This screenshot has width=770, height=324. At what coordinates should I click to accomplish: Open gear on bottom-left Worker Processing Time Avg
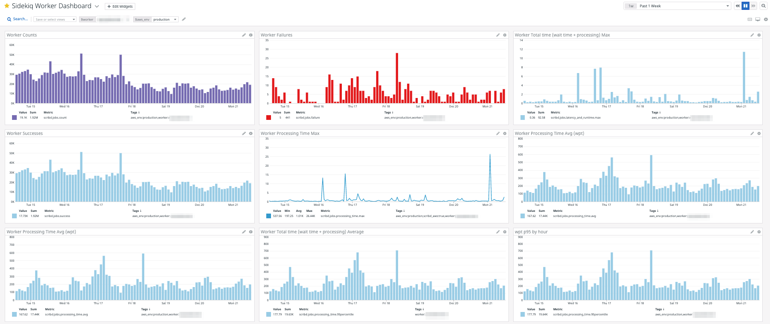pos(251,232)
